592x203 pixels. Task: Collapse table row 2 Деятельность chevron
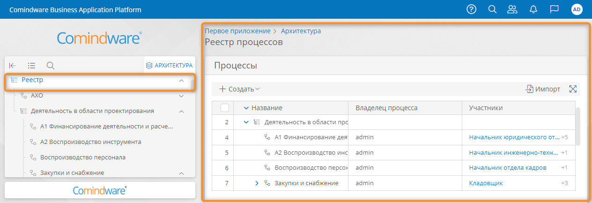tap(246, 122)
